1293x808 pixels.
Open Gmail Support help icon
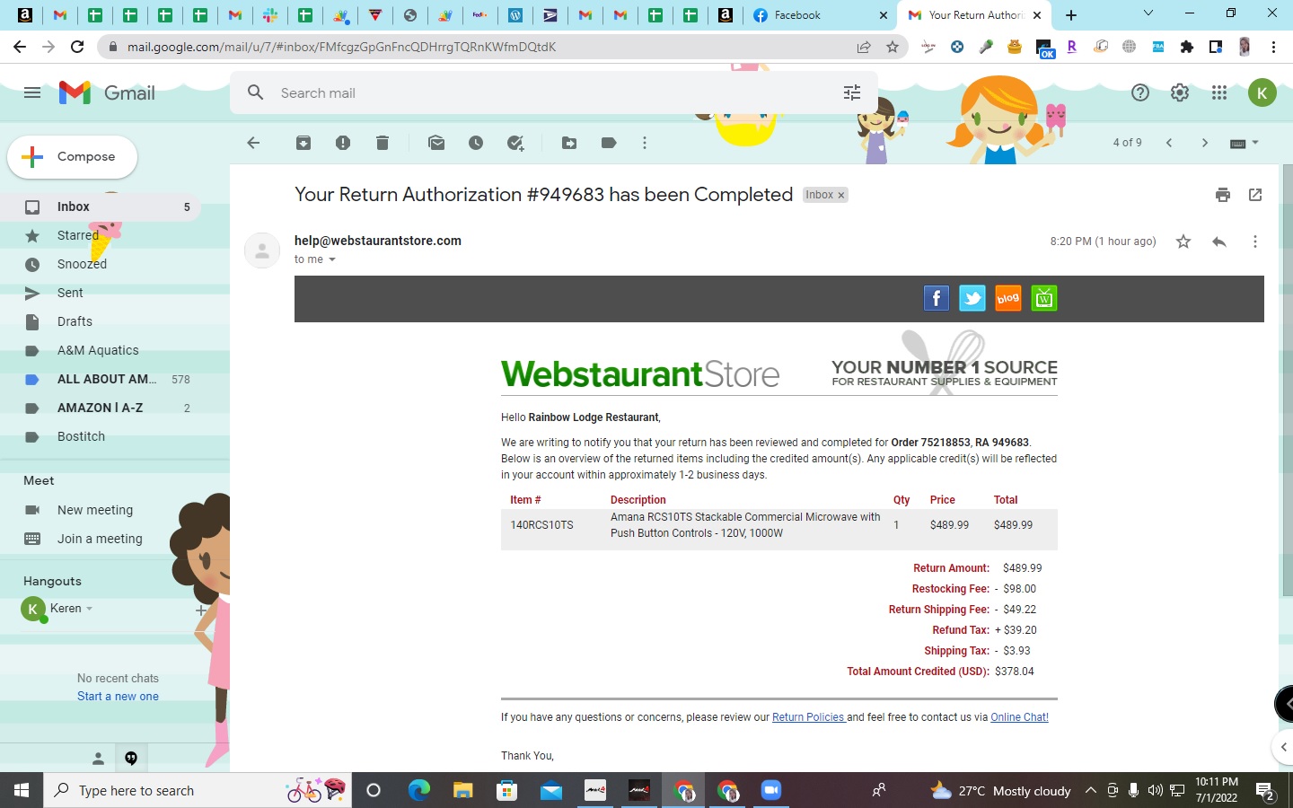(1140, 92)
